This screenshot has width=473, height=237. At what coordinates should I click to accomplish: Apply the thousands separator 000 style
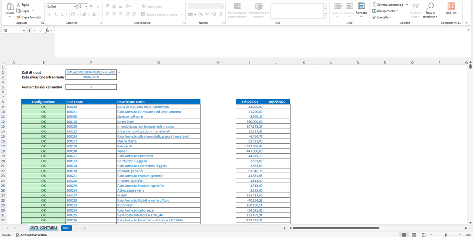tap(207, 14)
